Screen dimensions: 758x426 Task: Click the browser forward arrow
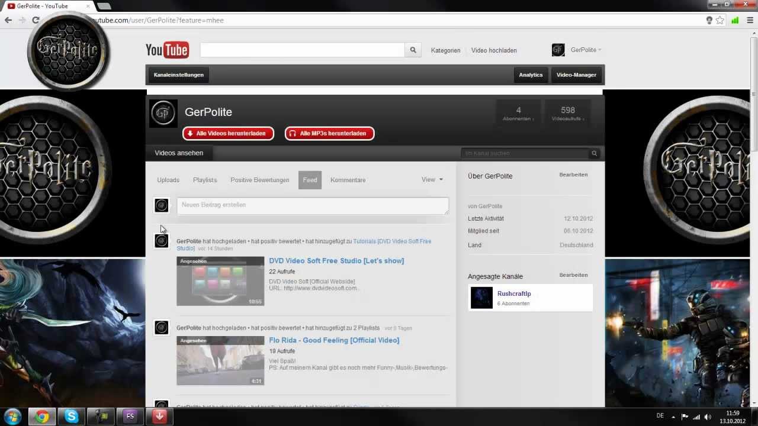click(22, 20)
